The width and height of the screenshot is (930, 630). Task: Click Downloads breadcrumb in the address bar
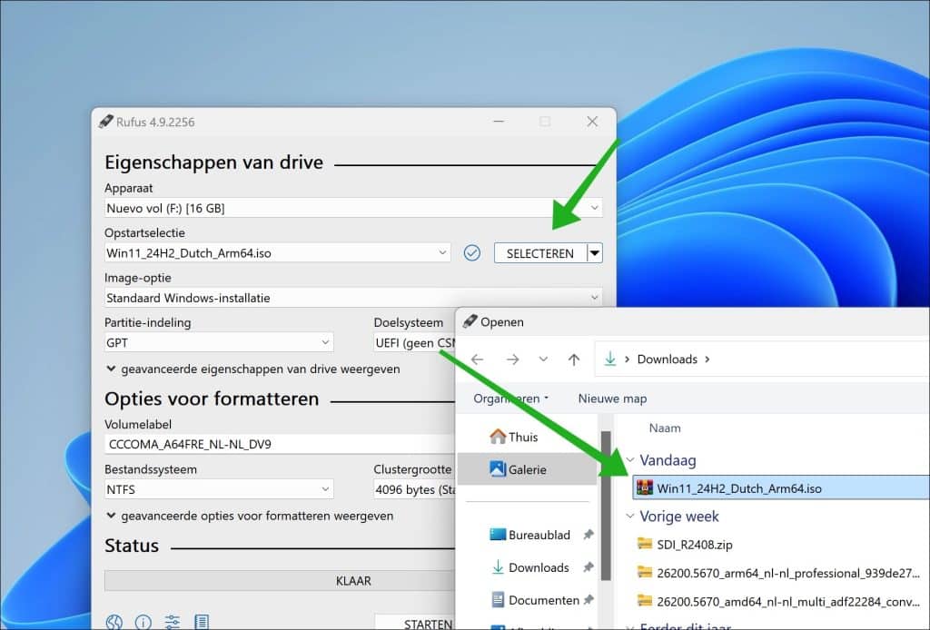(668, 359)
